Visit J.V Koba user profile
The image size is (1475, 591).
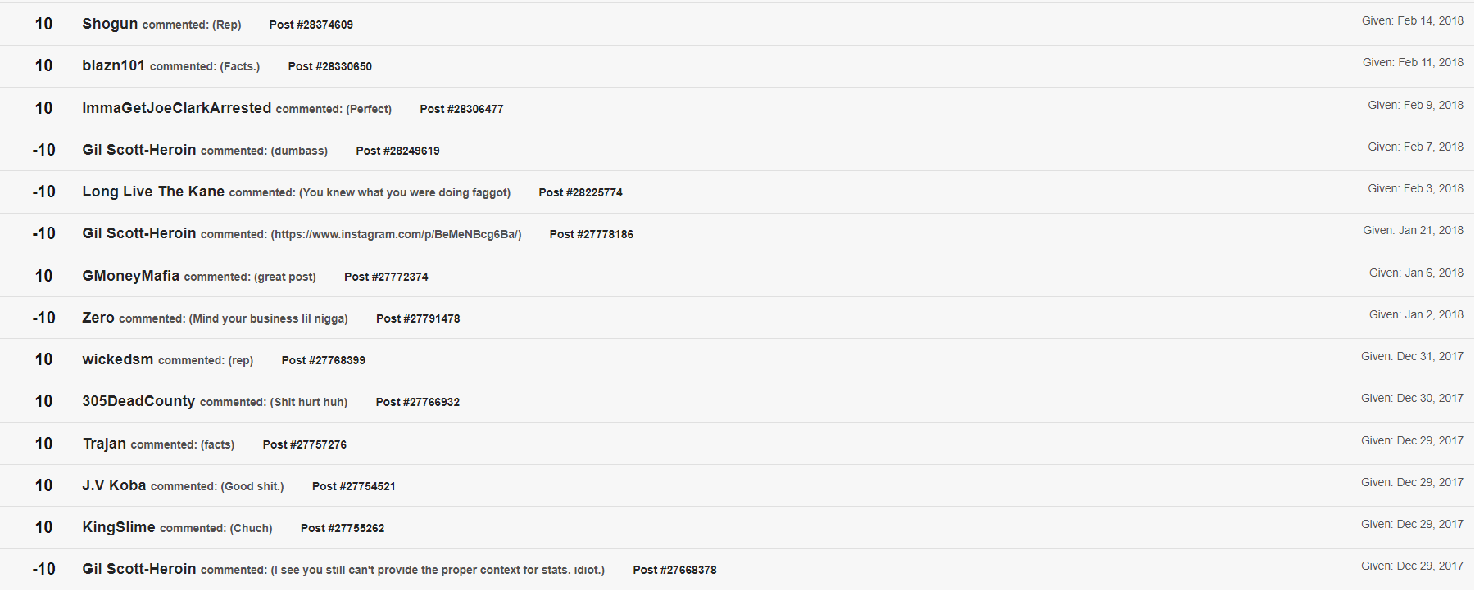(x=114, y=485)
